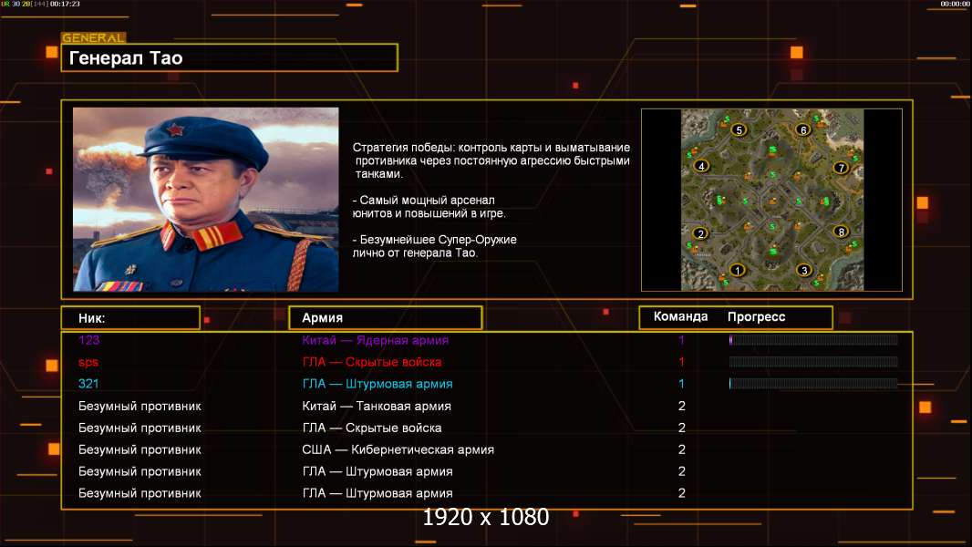Click the loading progress bar for player sps
Viewport: 972px width, 547px height.
[x=813, y=362]
